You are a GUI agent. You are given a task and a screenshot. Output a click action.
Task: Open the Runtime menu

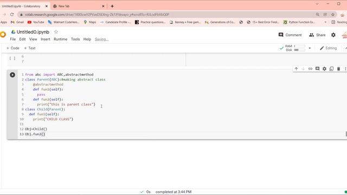pos(60,39)
